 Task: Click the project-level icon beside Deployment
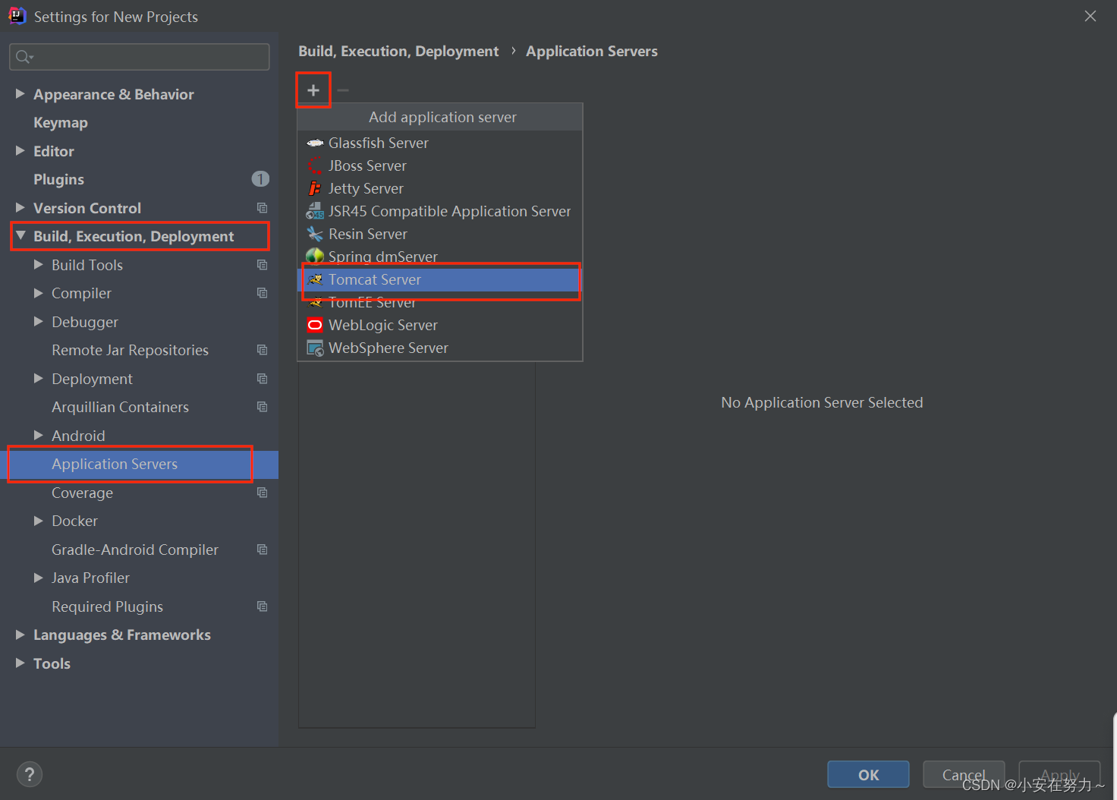(x=262, y=379)
